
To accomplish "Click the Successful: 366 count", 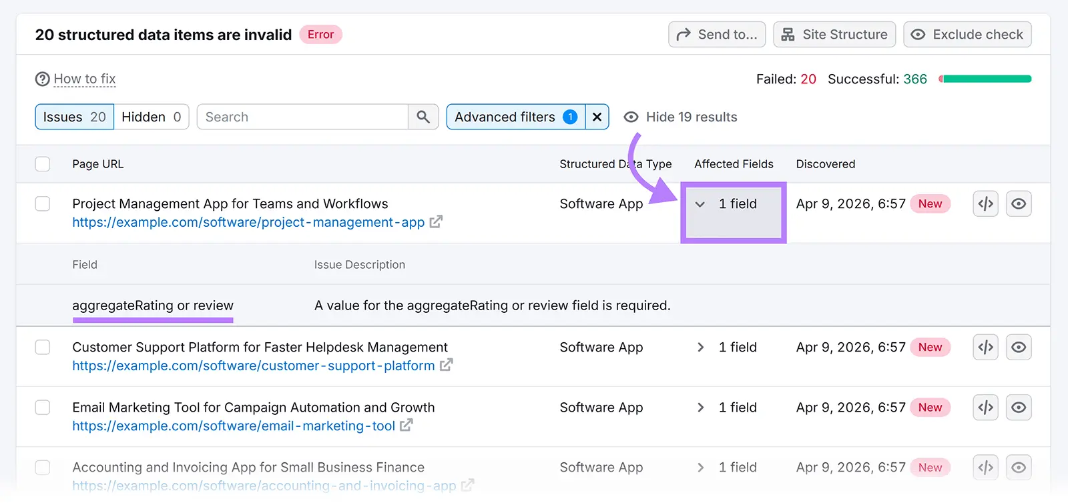I will (x=877, y=79).
